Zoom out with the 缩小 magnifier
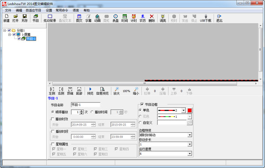 point(136,91)
